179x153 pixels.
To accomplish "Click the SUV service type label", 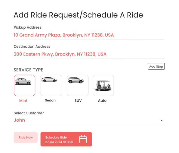I will (x=78, y=100).
